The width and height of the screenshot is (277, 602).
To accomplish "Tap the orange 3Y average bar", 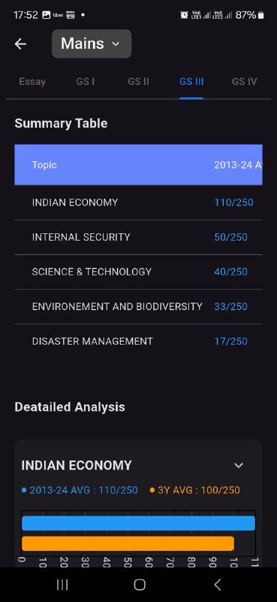I will 128,543.
